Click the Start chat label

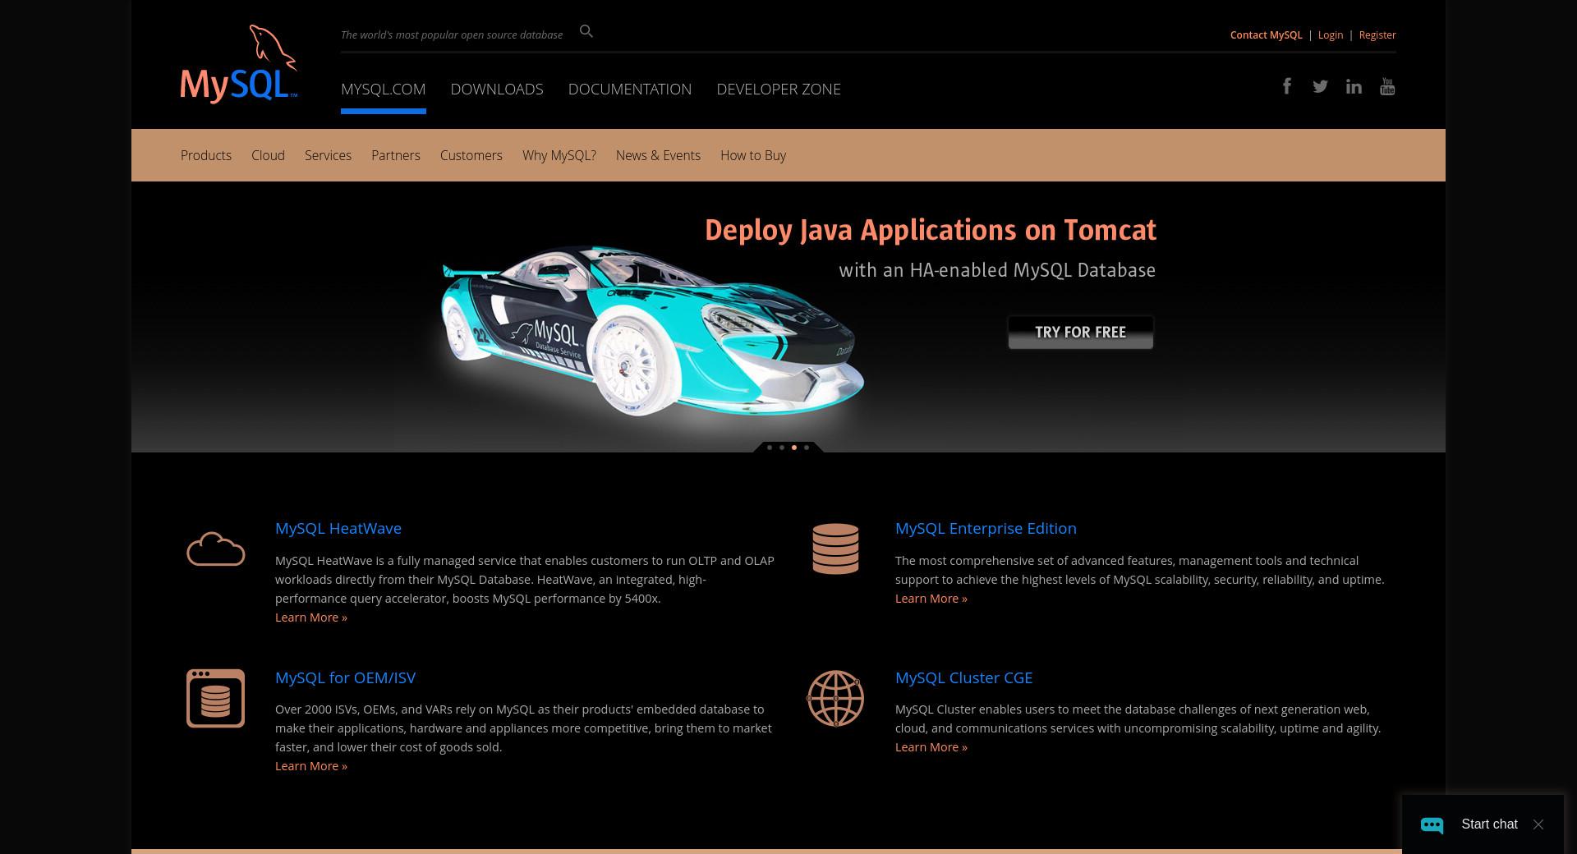[x=1489, y=824]
